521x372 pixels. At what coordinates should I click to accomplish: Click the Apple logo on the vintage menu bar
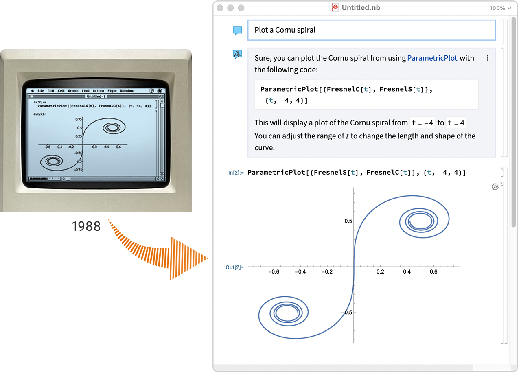(x=33, y=90)
